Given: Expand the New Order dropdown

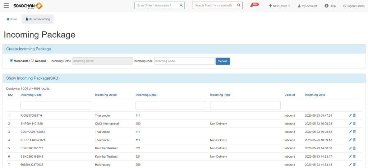Looking at the screenshot, I should [279, 6].
